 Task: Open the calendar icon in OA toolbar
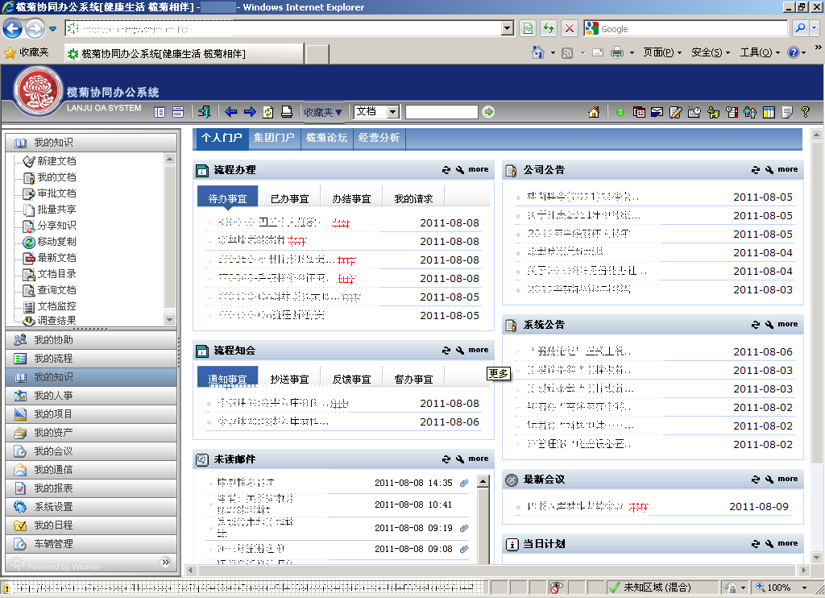pos(639,112)
